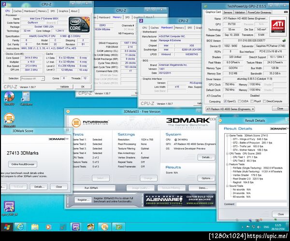The image size is (290, 241).
Task: Open Windows Media Player taskbar icon
Action: (x=48, y=227)
